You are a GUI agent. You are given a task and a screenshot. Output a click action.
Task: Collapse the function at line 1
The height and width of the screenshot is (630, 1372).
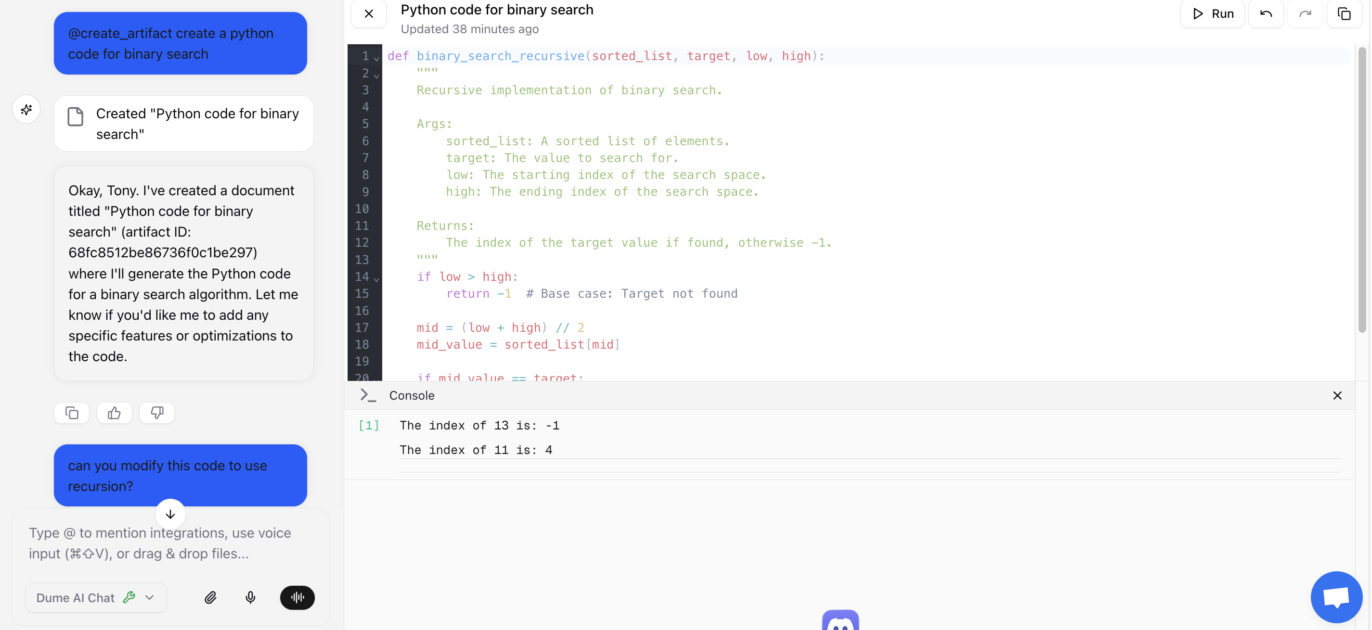[x=376, y=58]
